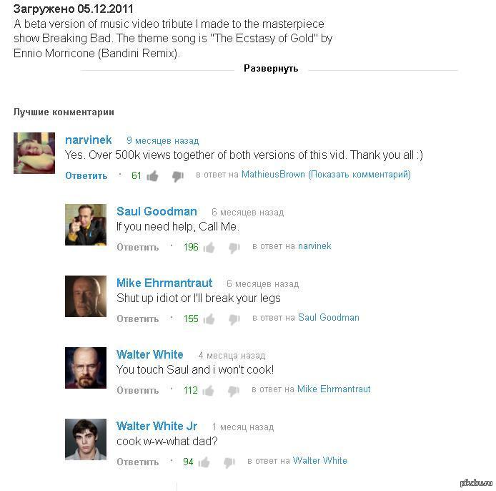Open MathieusBrown user link
Screen dimensions: 496x491
point(273,174)
